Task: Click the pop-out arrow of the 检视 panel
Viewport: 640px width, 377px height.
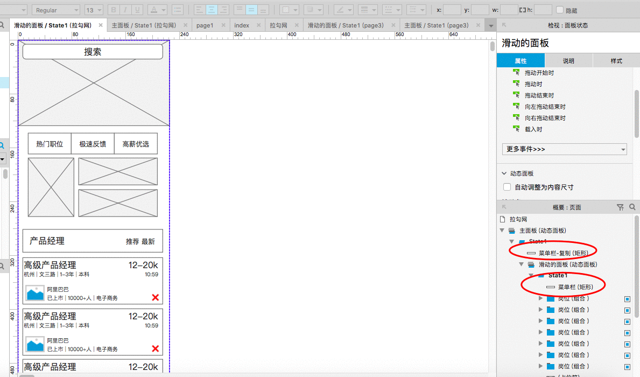Action: point(504,25)
